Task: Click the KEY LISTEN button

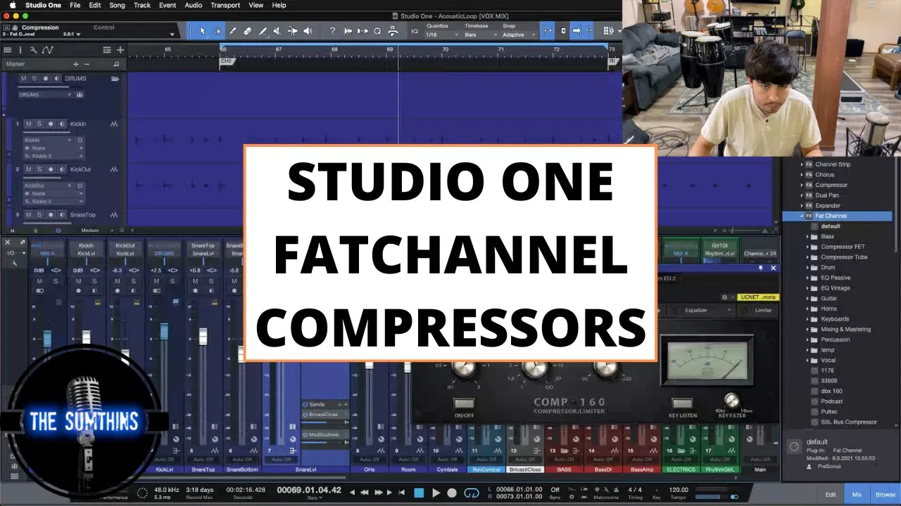Action: 682,404
